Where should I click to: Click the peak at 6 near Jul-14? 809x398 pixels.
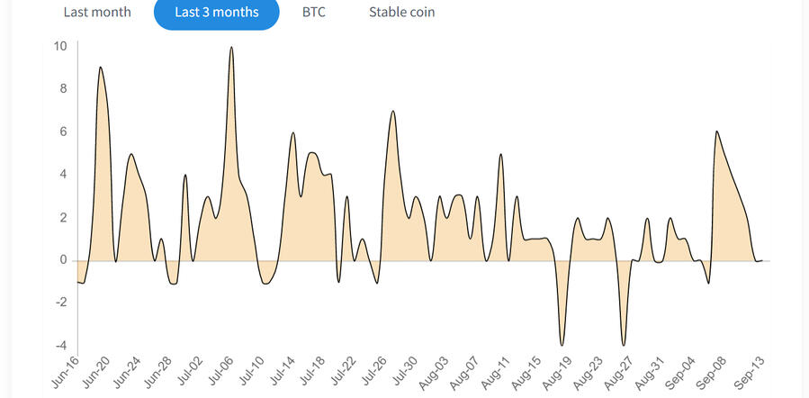(x=293, y=133)
